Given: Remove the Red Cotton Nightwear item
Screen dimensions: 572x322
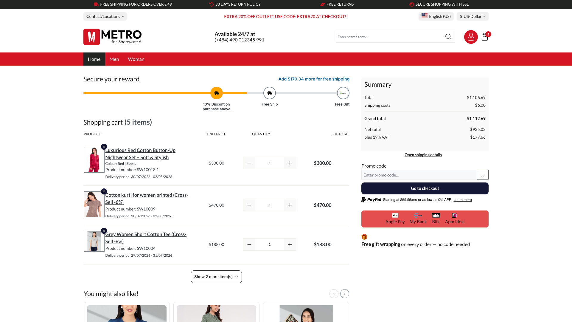Looking at the screenshot, I should (104, 147).
